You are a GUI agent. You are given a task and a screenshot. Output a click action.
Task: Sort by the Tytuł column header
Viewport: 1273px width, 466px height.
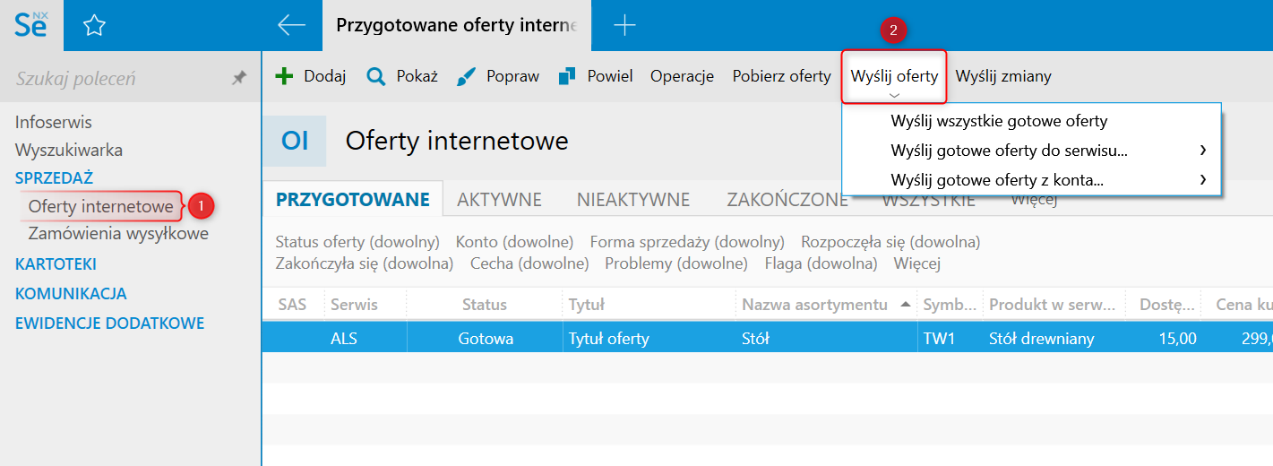[x=649, y=305]
